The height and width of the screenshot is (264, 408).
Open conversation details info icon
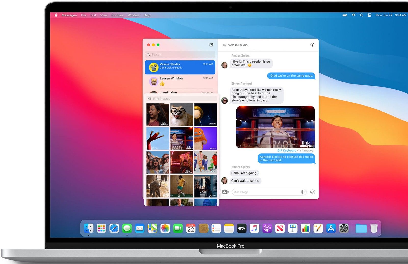(312, 45)
